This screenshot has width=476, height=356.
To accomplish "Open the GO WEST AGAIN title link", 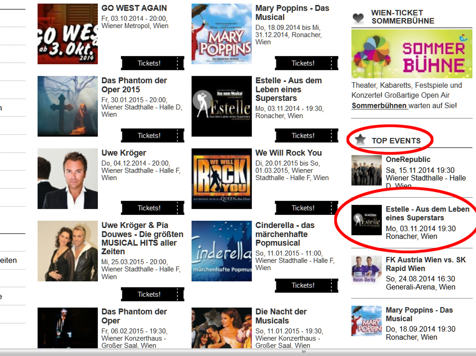I will point(134,8).
